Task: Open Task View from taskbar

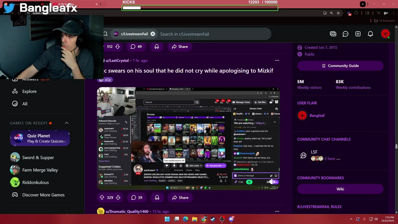Action: pos(177,219)
